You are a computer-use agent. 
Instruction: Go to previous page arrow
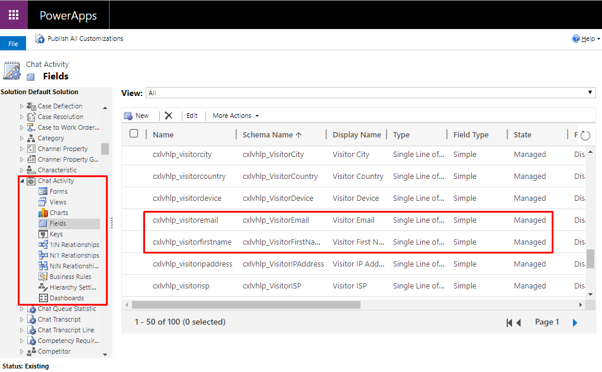519,323
